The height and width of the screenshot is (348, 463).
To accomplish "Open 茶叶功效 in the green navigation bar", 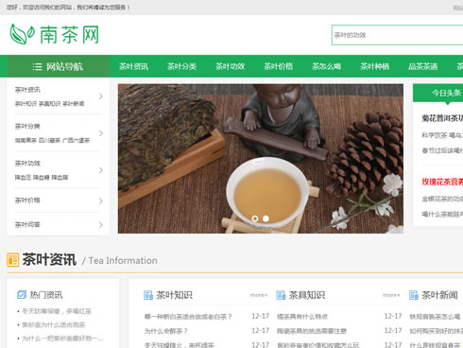I will tap(231, 66).
